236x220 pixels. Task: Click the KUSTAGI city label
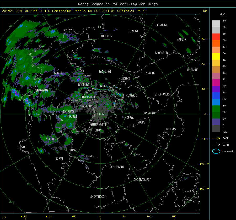click(131, 95)
